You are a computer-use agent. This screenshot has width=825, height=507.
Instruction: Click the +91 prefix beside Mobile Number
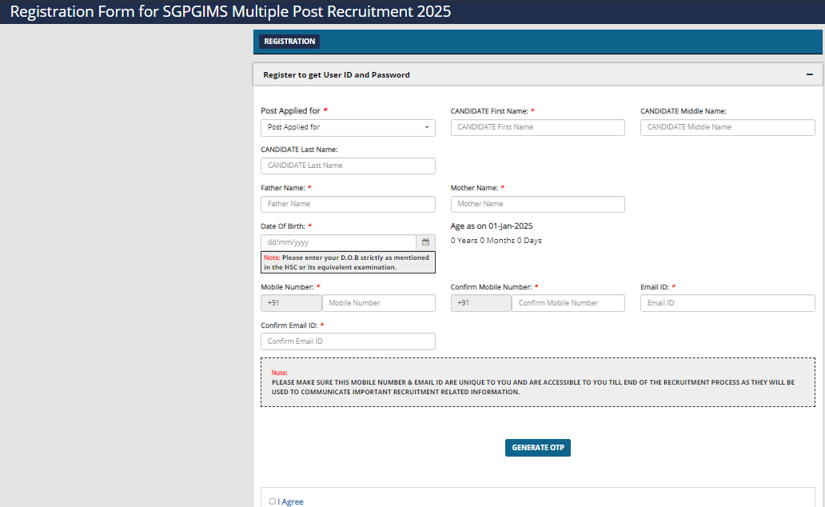[292, 303]
